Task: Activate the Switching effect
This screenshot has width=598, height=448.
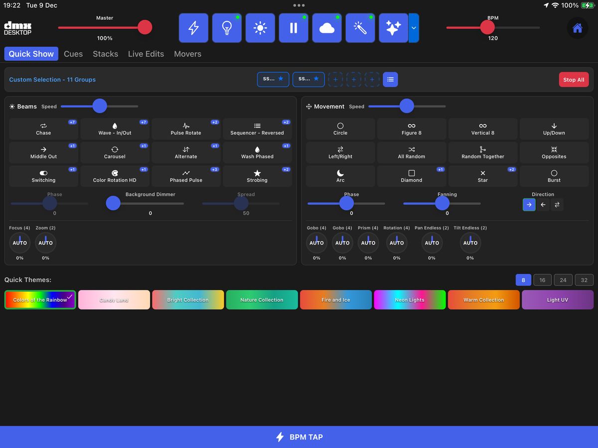Action: pos(43,176)
